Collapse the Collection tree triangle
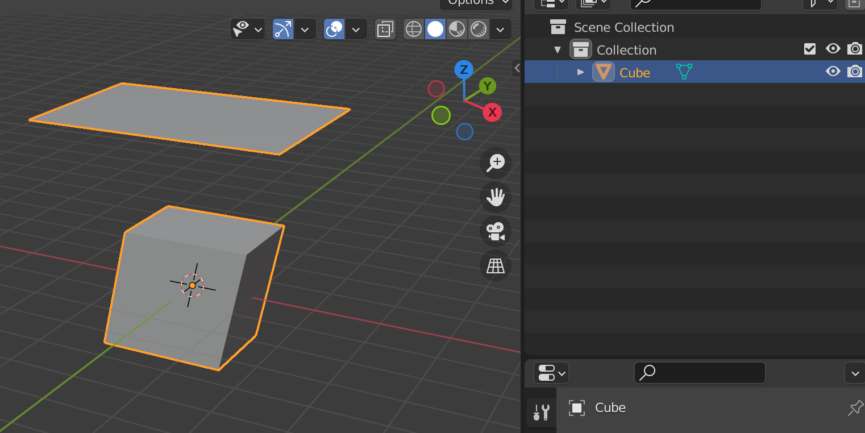This screenshot has height=433, width=865. pos(558,50)
